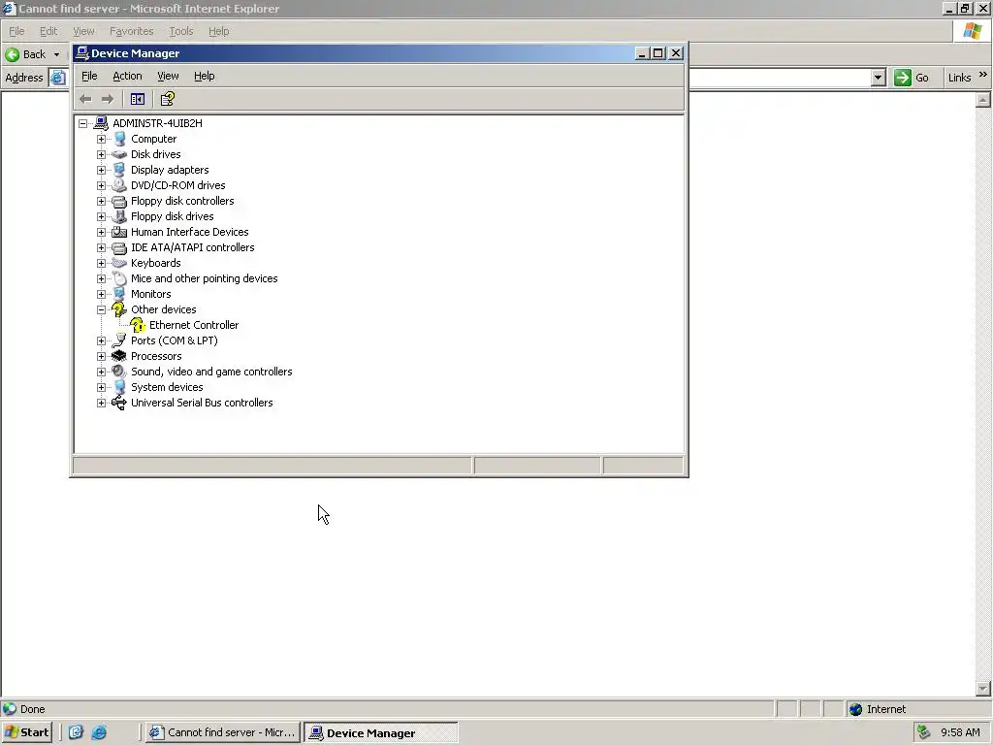Select the Human Interface Devices label
The image size is (993, 745).
point(189,232)
